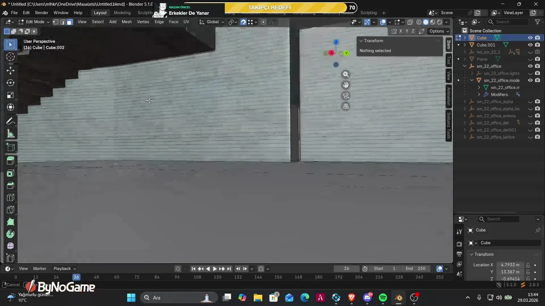This screenshot has width=545, height=306.
Task: Select the Loop Cut tool
Action: click(11, 198)
